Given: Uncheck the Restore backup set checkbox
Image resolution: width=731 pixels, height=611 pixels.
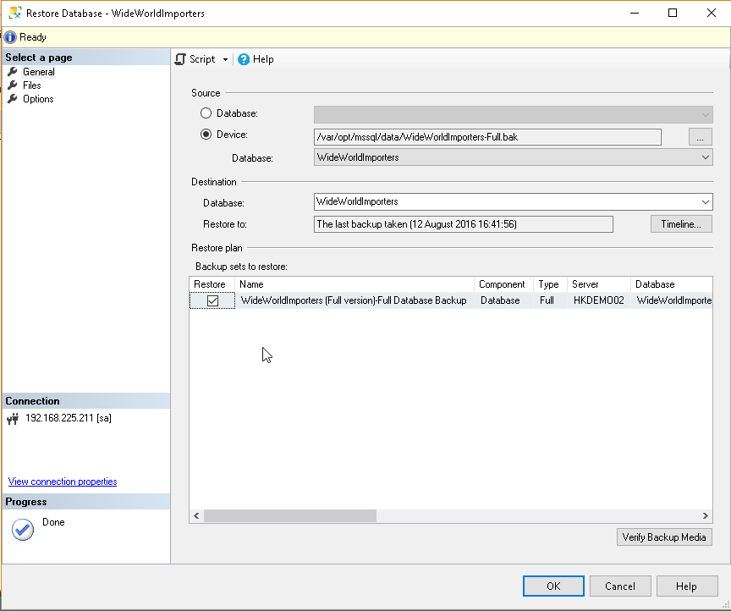Looking at the screenshot, I should click(x=213, y=300).
